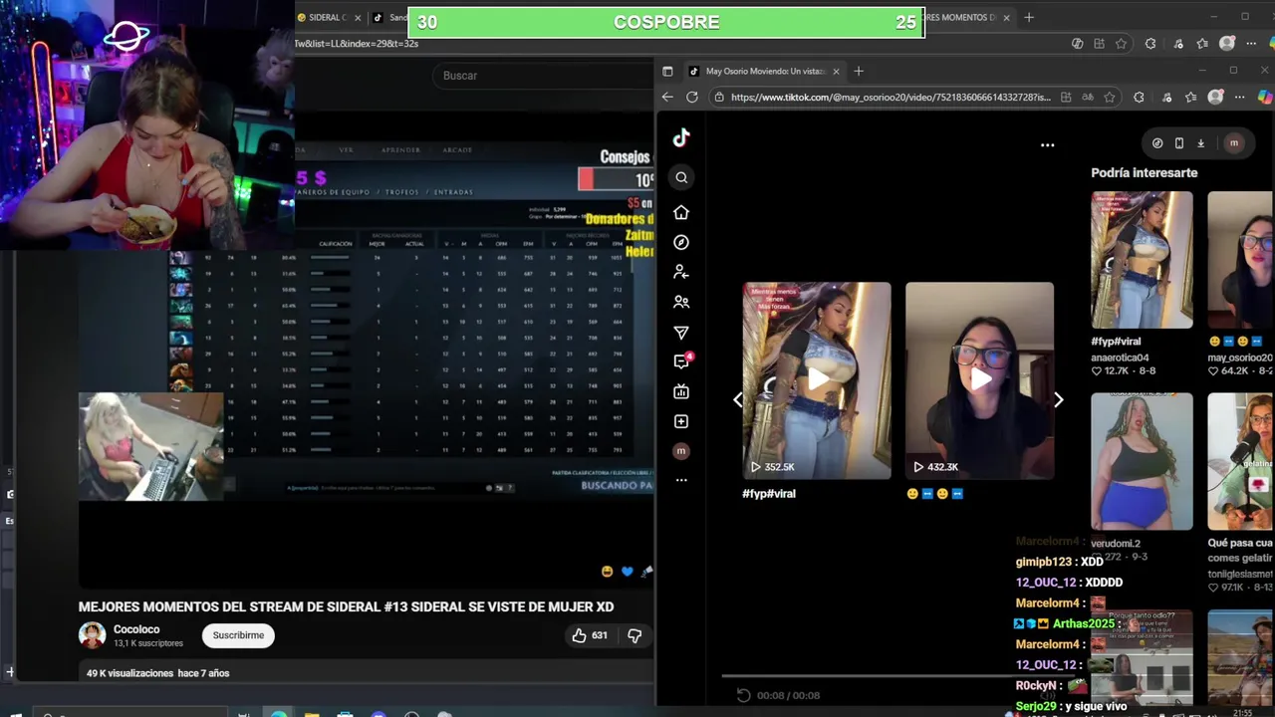
Task: Open the extensions icon in TikTok browser toolbar
Action: 1139,97
